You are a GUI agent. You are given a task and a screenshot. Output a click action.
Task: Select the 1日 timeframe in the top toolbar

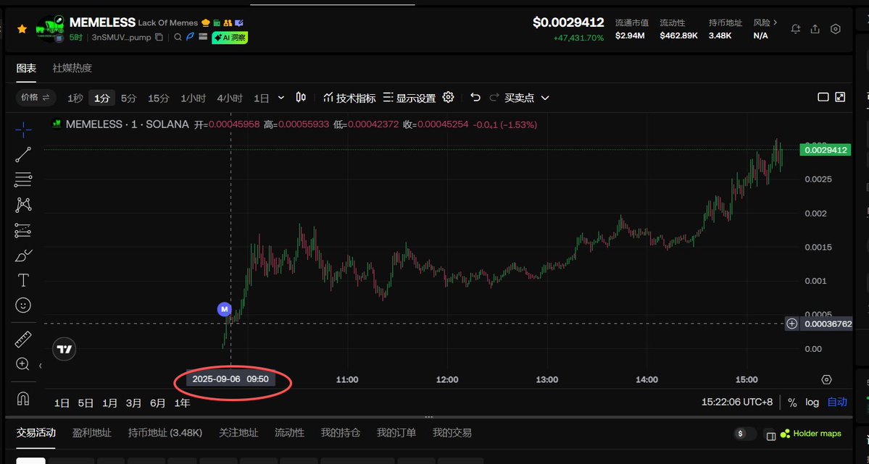coord(261,98)
